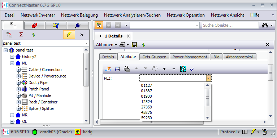Click the binoculars search icon
Screen dimensions: 277x138
point(265,25)
